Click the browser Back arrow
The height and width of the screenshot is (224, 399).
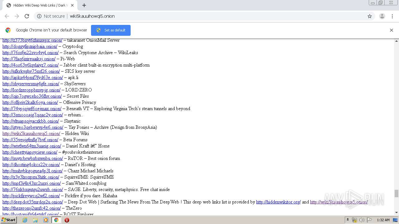[7, 16]
